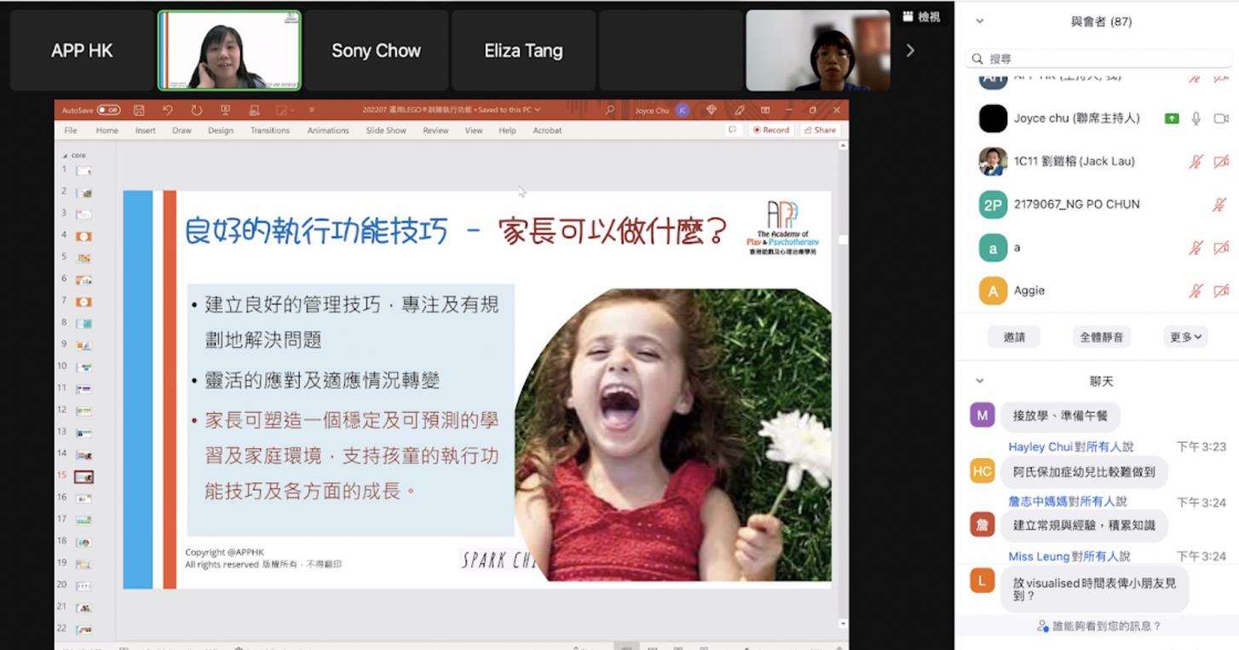Click Jack Lau's muted microphone icon
This screenshot has height=650, width=1239.
click(1196, 162)
